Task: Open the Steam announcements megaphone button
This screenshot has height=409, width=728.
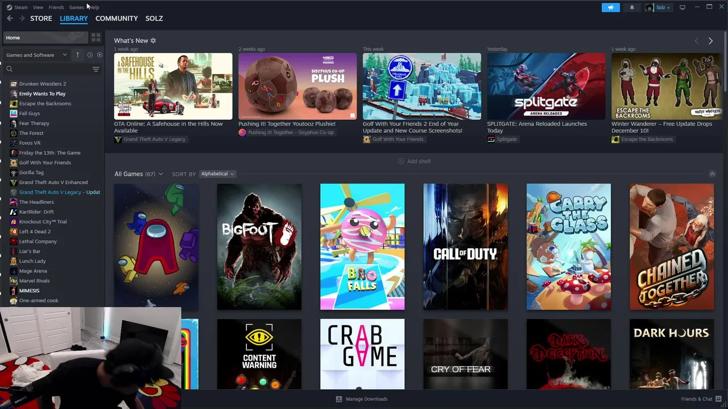Action: pos(610,7)
